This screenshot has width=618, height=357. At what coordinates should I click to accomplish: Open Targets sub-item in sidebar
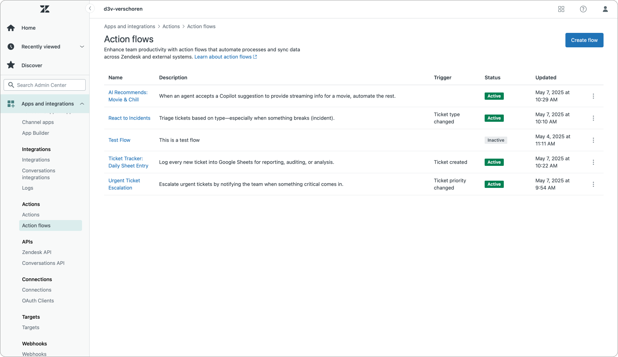pos(31,327)
